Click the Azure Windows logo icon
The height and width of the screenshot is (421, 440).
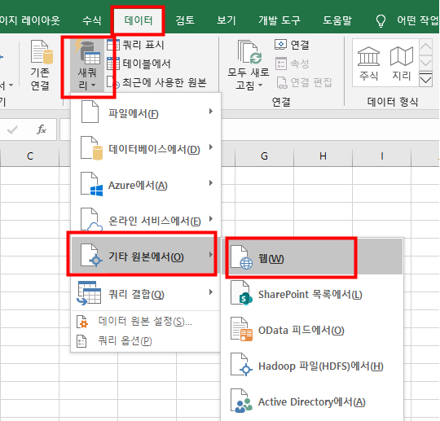(x=96, y=191)
